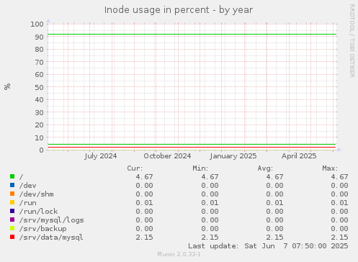Click the '/run/lock' legend label
The height and width of the screenshot is (262, 358).
38,212
